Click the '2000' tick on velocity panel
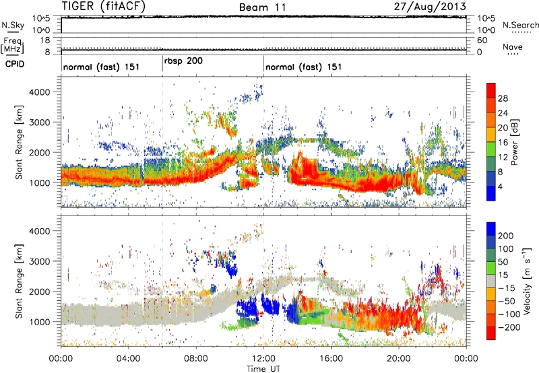 point(39,292)
